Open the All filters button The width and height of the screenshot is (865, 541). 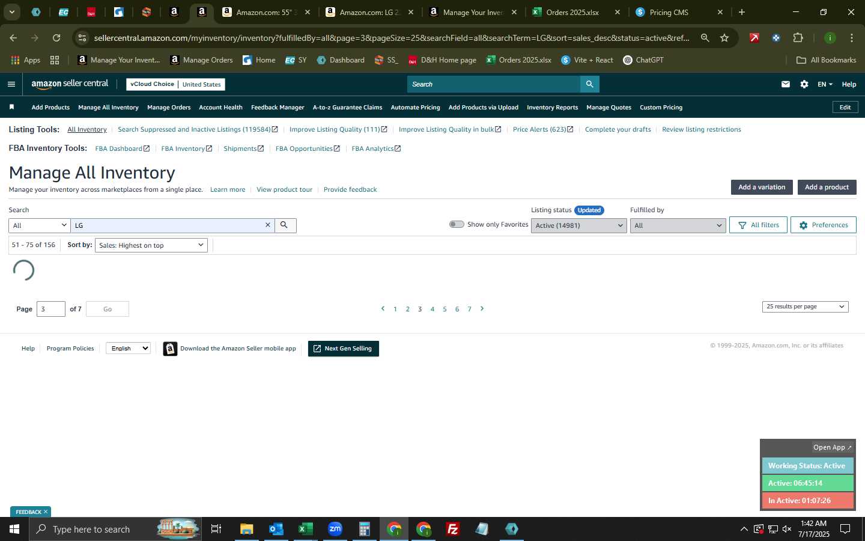pyautogui.click(x=758, y=225)
